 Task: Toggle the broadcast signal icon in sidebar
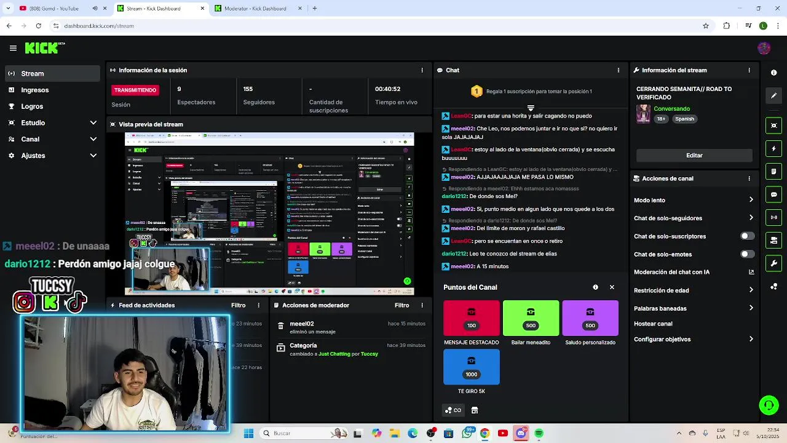773,217
